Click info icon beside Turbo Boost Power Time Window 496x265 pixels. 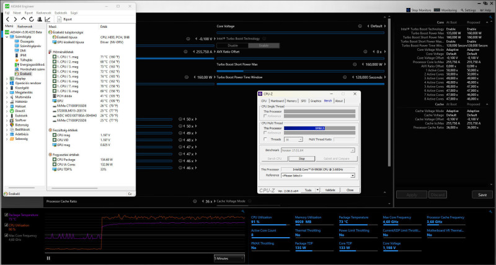coord(345,77)
